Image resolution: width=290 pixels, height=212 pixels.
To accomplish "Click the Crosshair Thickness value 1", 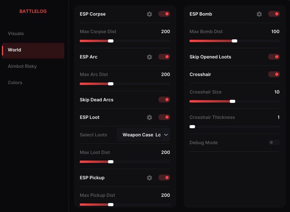I will (x=279, y=117).
